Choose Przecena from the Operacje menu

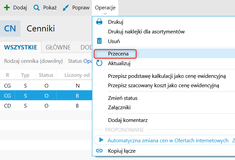click(x=118, y=53)
